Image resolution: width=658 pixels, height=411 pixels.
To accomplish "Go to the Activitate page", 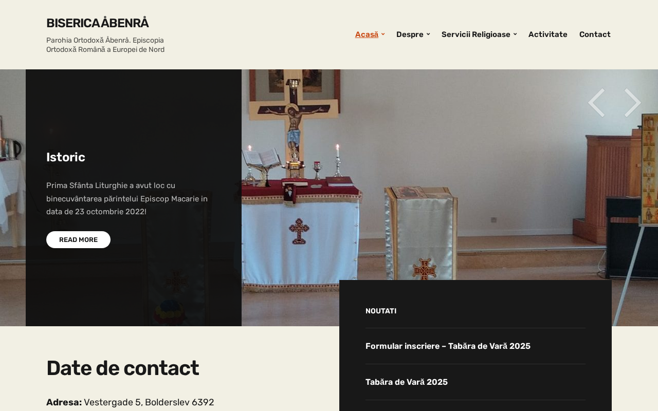I will click(x=548, y=34).
